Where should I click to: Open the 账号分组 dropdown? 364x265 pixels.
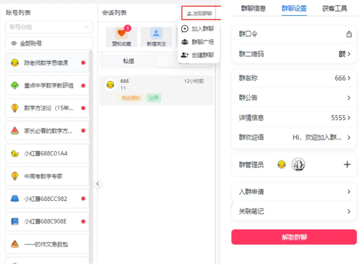click(x=49, y=27)
